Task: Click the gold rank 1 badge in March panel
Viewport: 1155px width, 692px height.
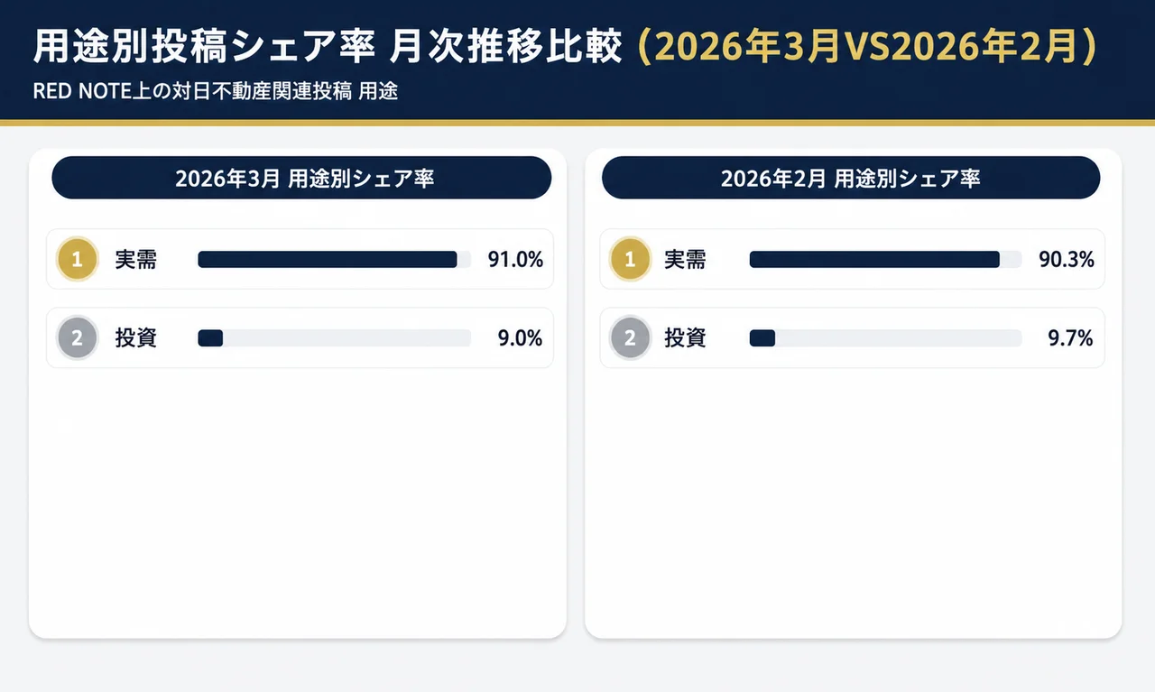Action: coord(77,260)
